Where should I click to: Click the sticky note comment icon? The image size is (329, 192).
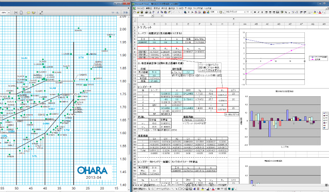[29, 12]
